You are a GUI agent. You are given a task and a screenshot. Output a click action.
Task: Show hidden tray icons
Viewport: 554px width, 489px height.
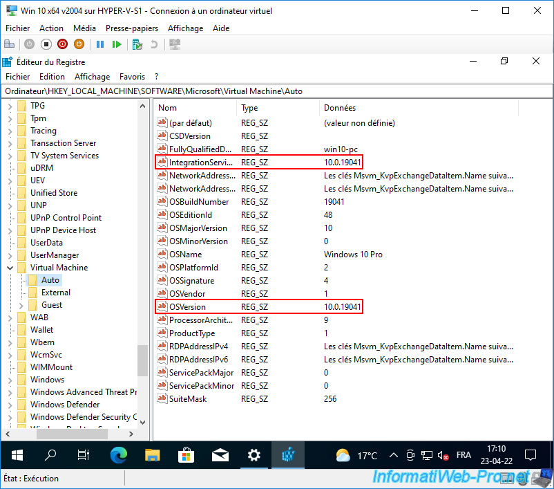(x=393, y=455)
